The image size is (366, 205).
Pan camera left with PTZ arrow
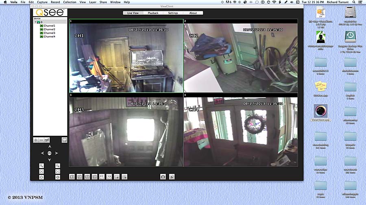42,153
